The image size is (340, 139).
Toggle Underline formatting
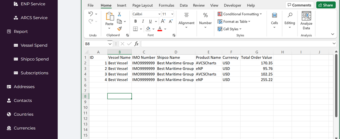(150, 21)
